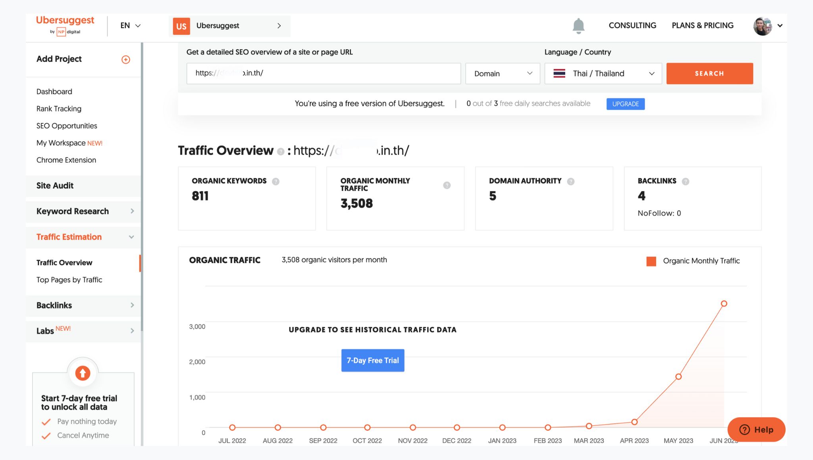Click the orange SEARCH button
813x460 pixels.
point(709,73)
